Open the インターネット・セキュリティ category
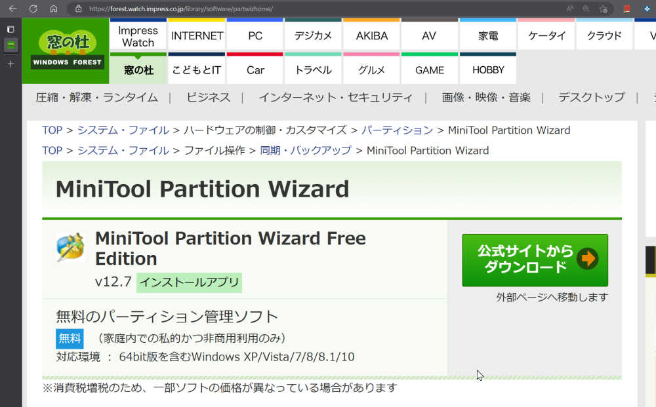This screenshot has width=656, height=407. click(335, 98)
